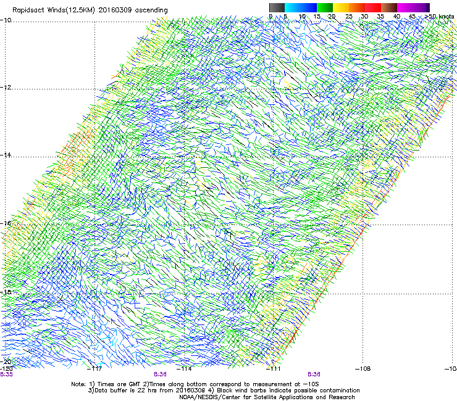Click the gray 0–5 knots legend swatch
The image size is (457, 401).
[x=277, y=7]
